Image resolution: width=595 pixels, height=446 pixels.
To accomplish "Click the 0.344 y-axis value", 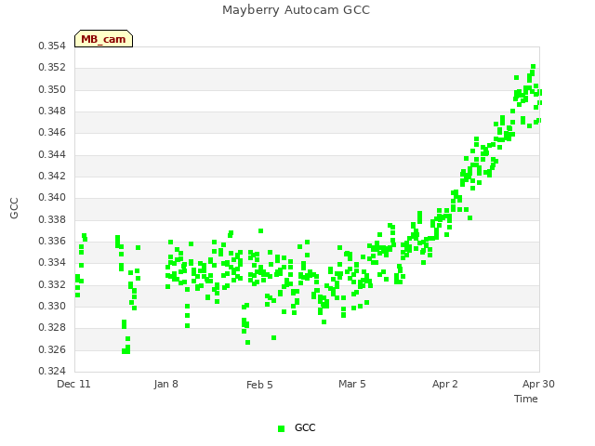I will [52, 154].
